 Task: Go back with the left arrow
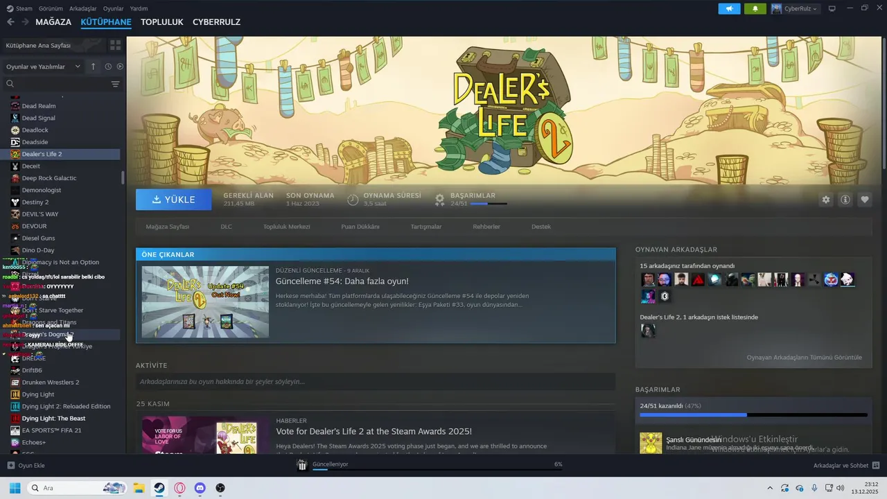click(x=10, y=22)
